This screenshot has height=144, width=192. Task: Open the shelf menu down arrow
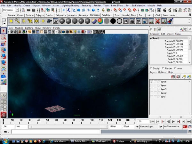tap(4, 23)
